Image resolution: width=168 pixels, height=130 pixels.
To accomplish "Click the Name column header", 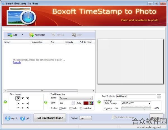I will (17, 42).
